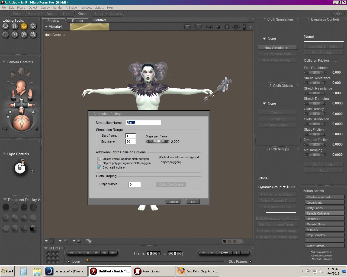
Task: Click the Area Render camera icon
Action: tap(197, 27)
